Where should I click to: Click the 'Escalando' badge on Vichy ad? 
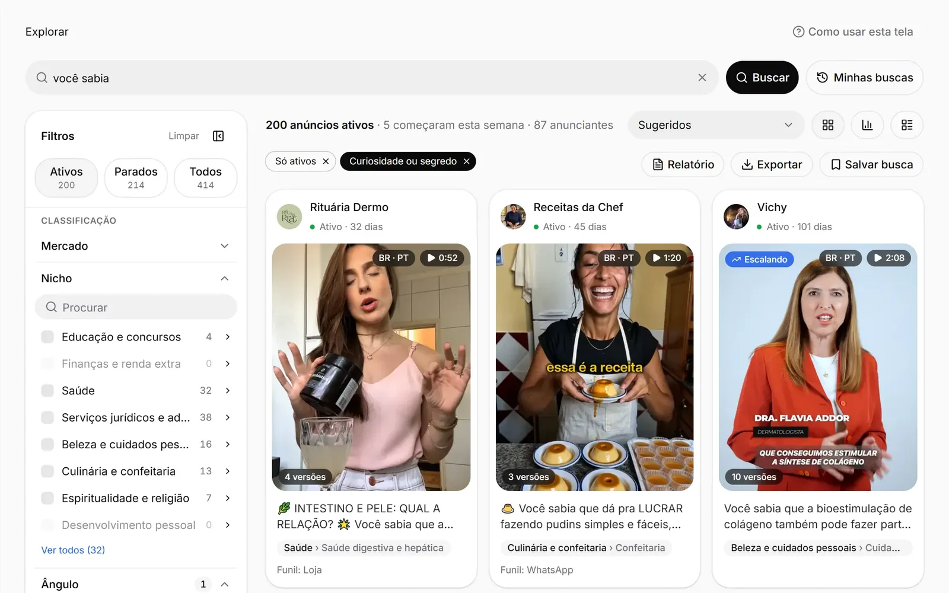pos(760,259)
